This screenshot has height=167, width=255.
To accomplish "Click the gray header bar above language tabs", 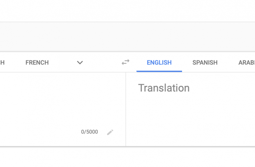I will point(127,37).
